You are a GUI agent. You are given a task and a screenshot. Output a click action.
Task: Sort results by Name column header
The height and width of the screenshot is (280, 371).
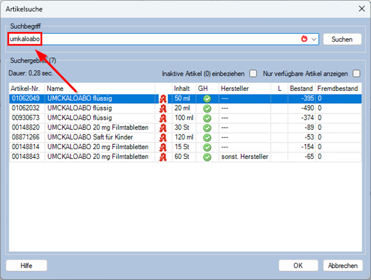pyautogui.click(x=98, y=88)
